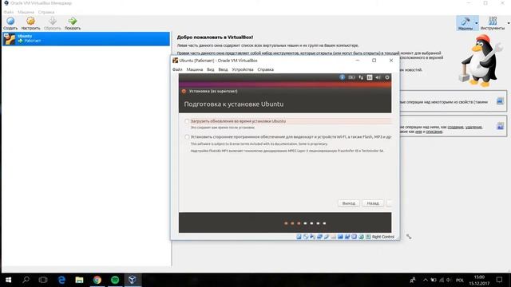Follow the удаление link in welcome text
The image size is (511, 287).
coord(473,127)
